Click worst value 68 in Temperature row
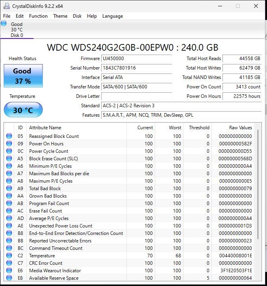The image size is (267, 286). pos(178,256)
